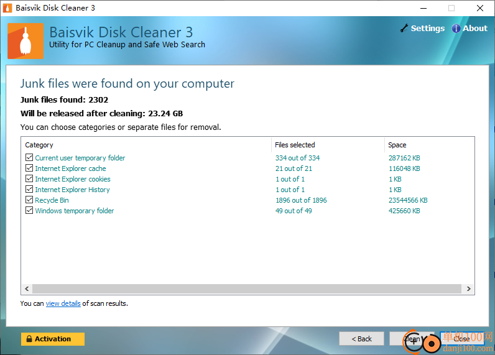The width and height of the screenshot is (495, 355).
Task: Click the horizontal scrollbar right arrow
Action: [x=469, y=288]
